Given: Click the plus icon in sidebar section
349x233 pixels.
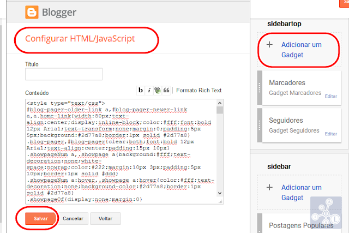Looking at the screenshot, I should click(x=269, y=187).
